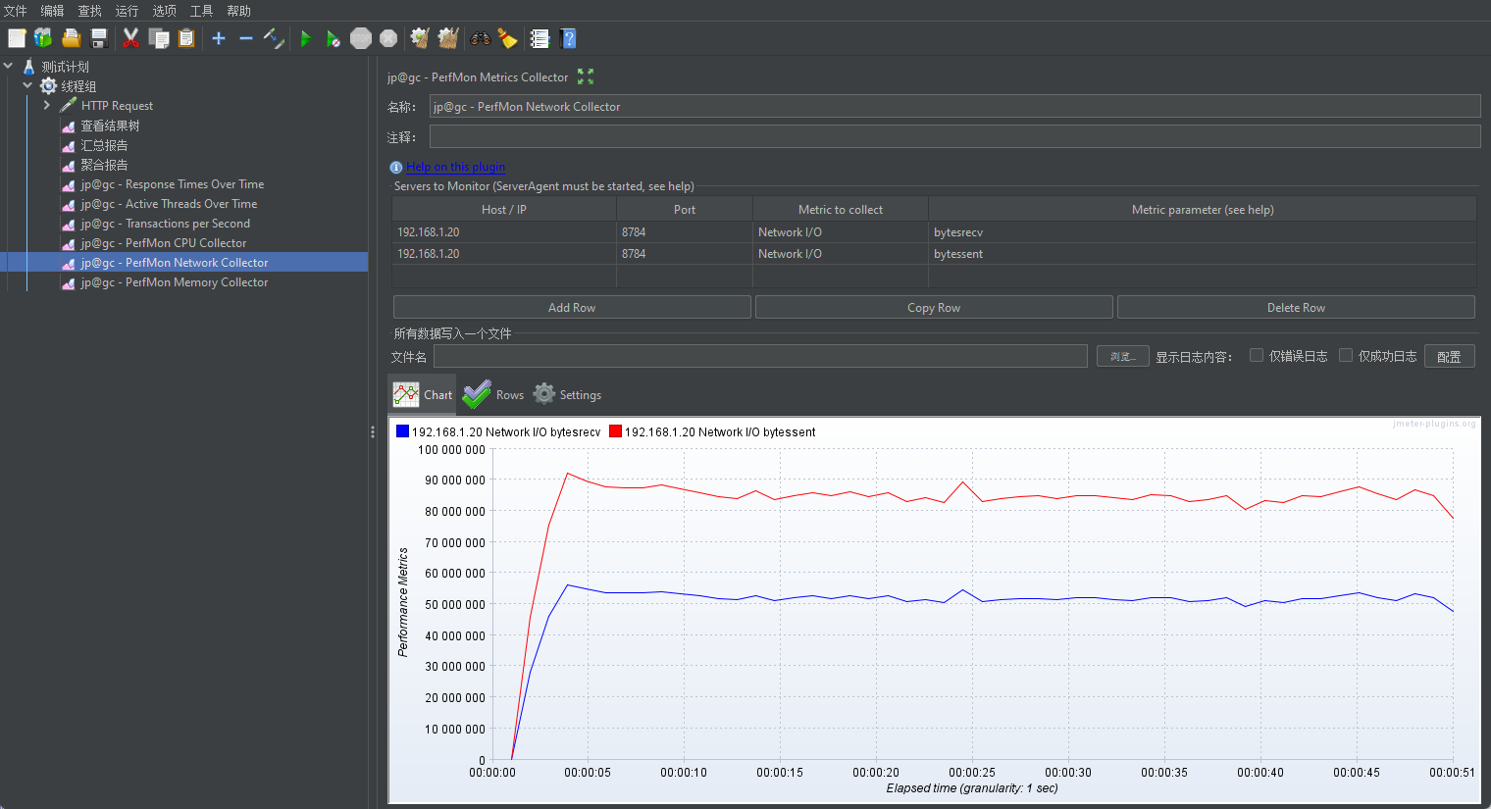
Task: Copy element using the Copy icon
Action: [x=159, y=38]
